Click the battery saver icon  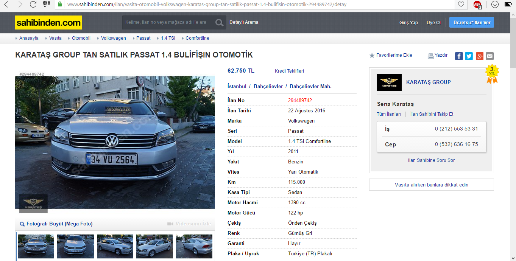click(508, 5)
